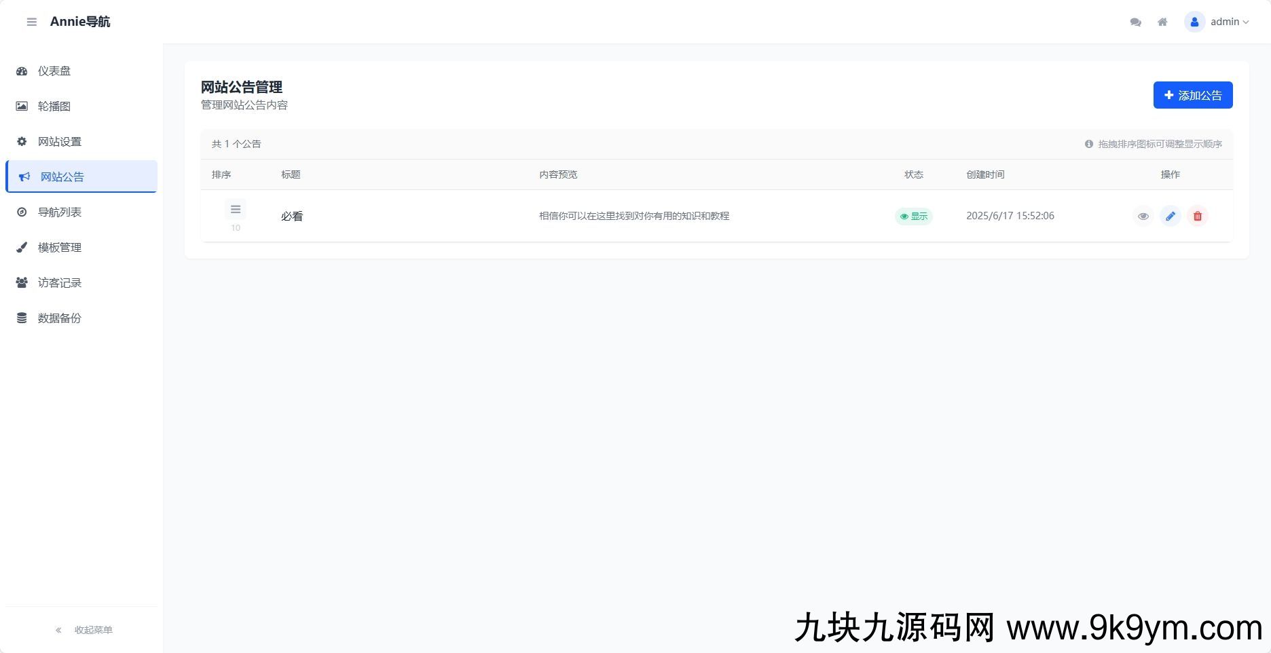
Task: Open 导航列表 navigation list menu item
Action: [81, 212]
